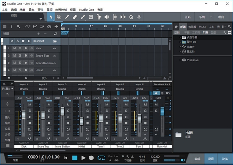Open the marker track flag icon

tap(35, 26)
